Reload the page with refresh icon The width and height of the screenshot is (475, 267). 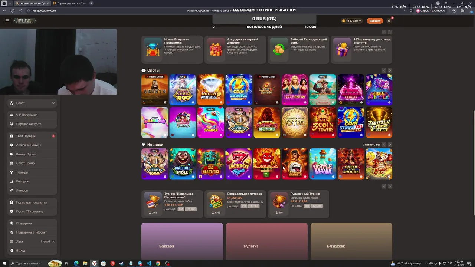tap(20, 11)
